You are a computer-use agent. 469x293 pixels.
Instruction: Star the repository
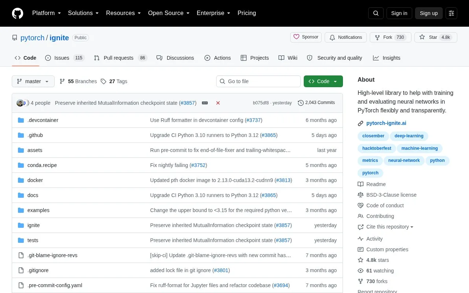tap(436, 37)
